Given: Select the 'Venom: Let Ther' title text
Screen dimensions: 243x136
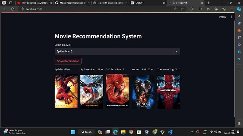Looking at the screenshot, I should click(143, 69).
